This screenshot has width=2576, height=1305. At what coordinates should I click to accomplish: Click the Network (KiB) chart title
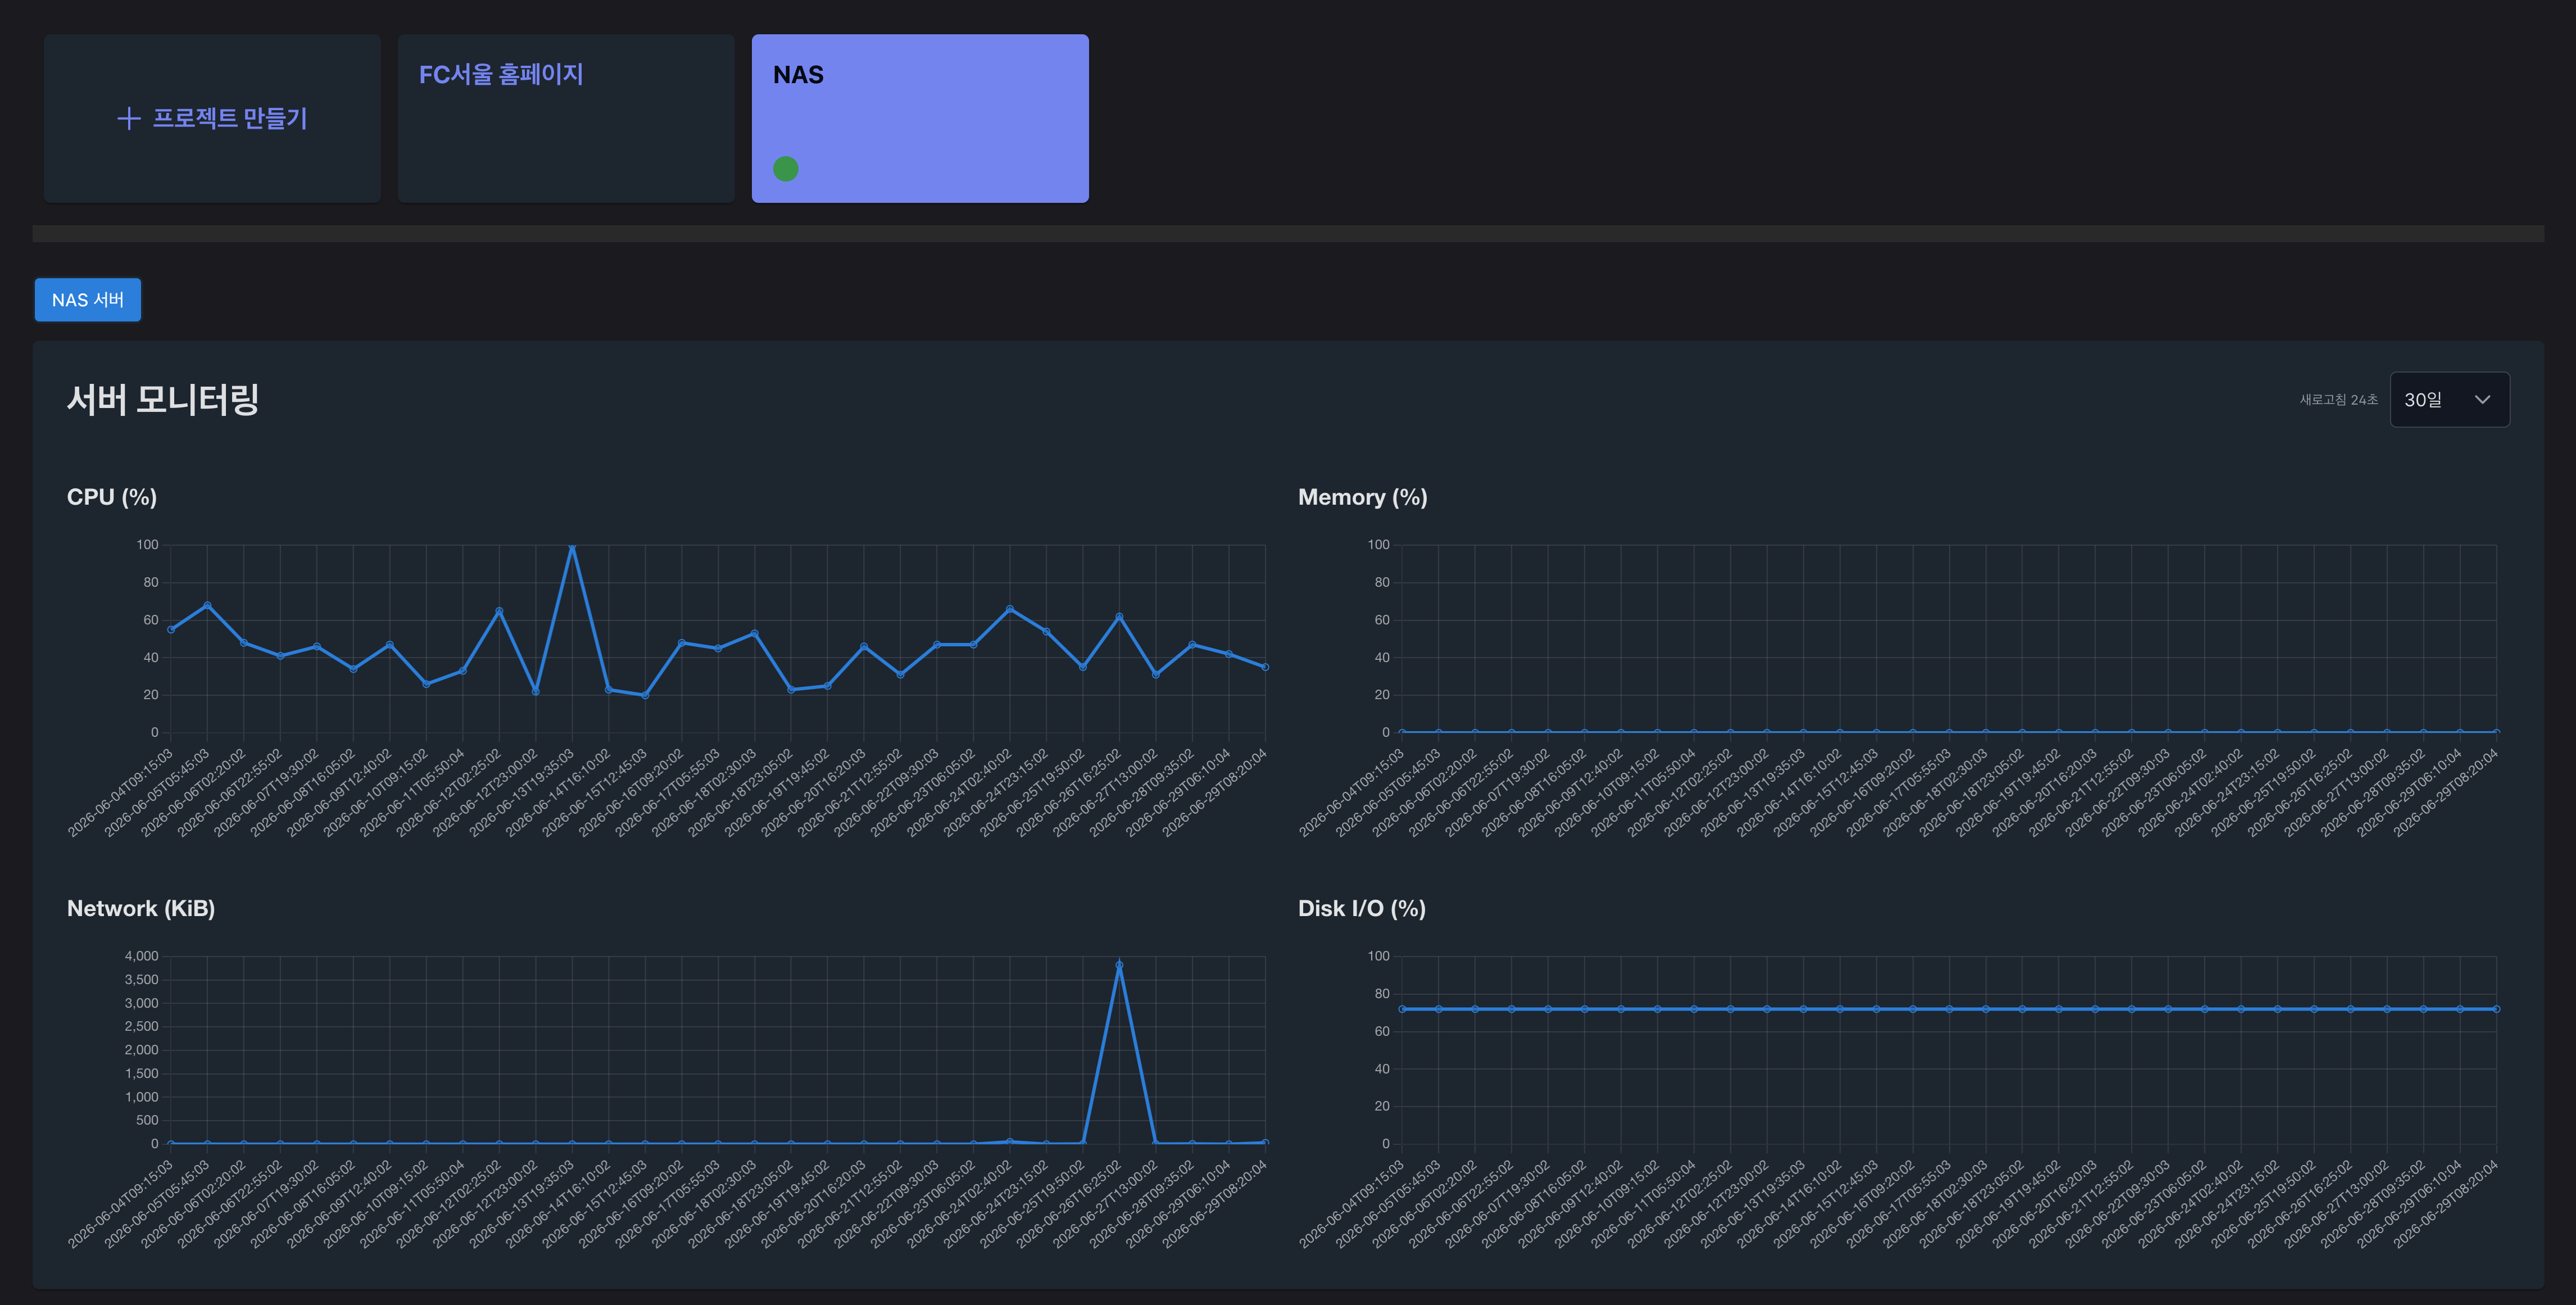[141, 908]
